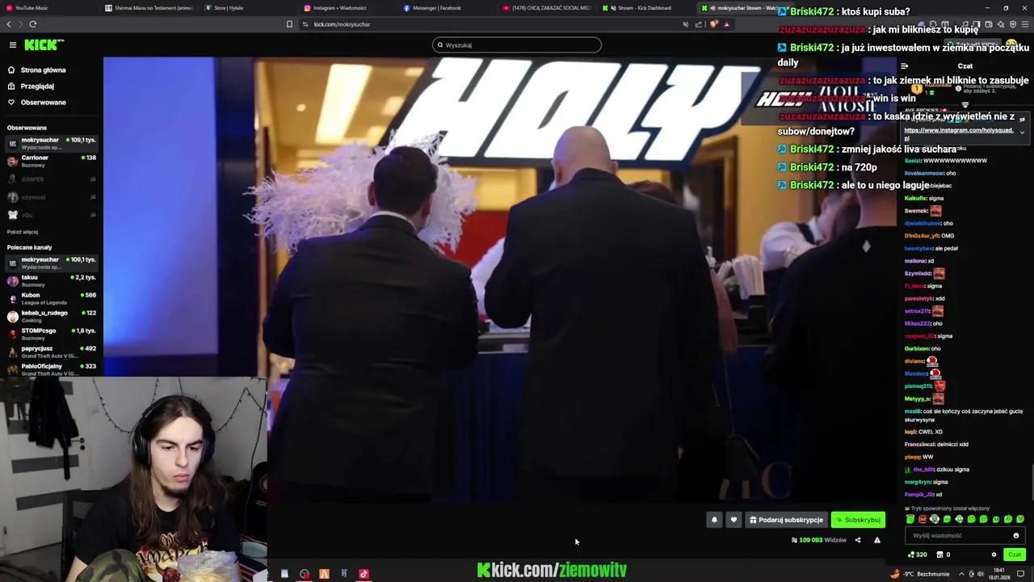
Task: Open chat settings gear icon
Action: [994, 555]
